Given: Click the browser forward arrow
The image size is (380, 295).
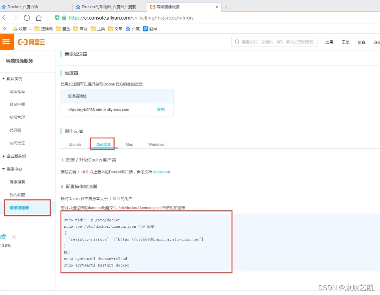Looking at the screenshot, I should (15, 18).
